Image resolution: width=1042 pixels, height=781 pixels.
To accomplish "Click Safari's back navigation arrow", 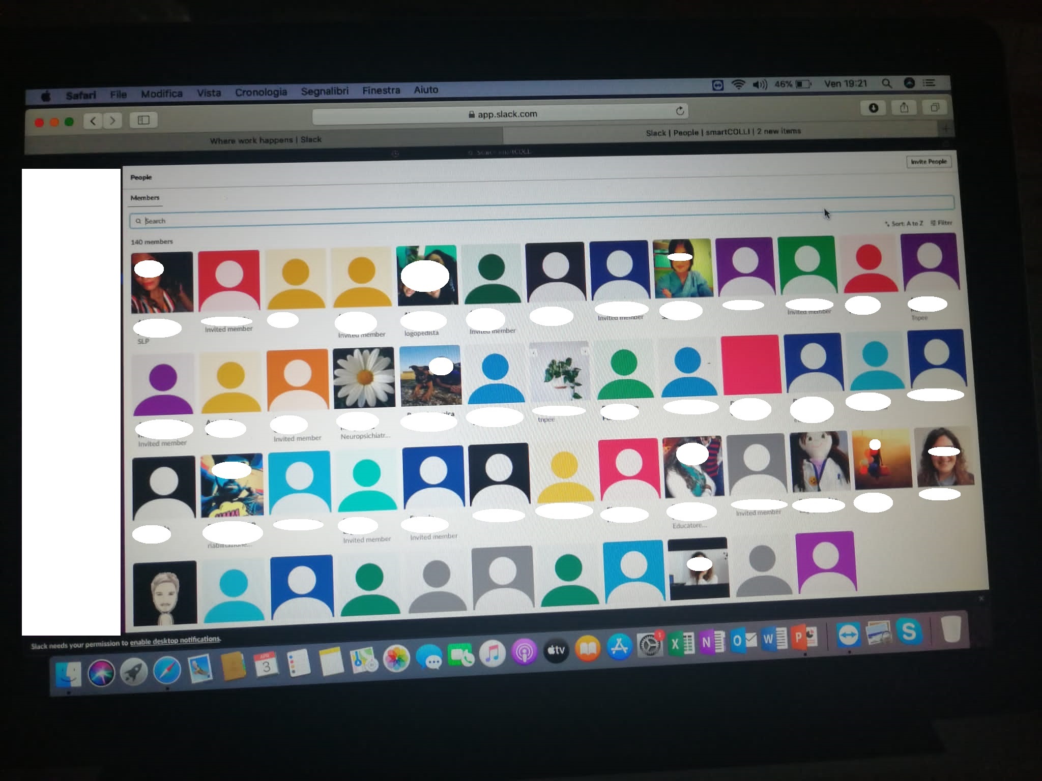I will coord(93,121).
